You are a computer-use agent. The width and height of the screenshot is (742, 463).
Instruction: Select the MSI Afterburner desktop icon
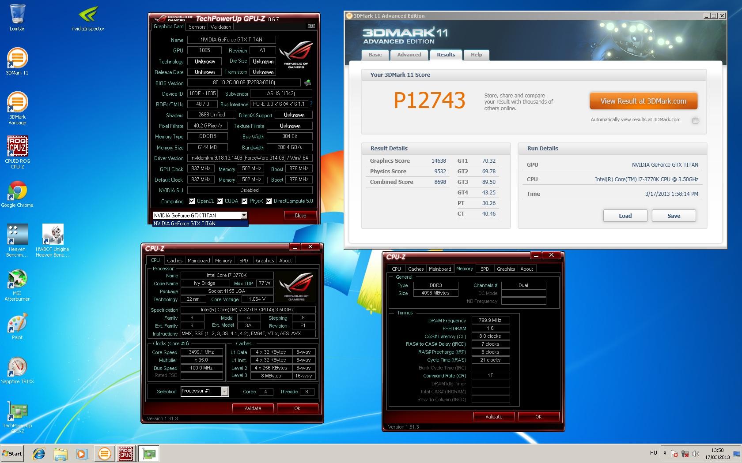click(x=17, y=284)
